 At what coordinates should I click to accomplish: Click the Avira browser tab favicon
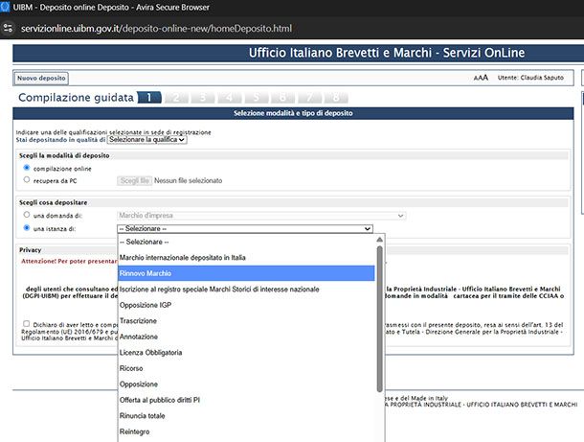pos(5,7)
